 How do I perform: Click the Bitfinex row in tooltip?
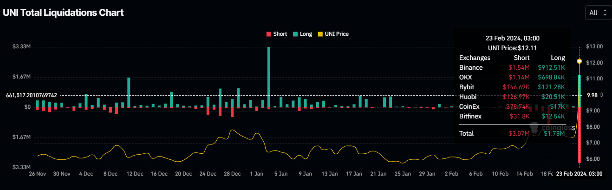[512, 116]
